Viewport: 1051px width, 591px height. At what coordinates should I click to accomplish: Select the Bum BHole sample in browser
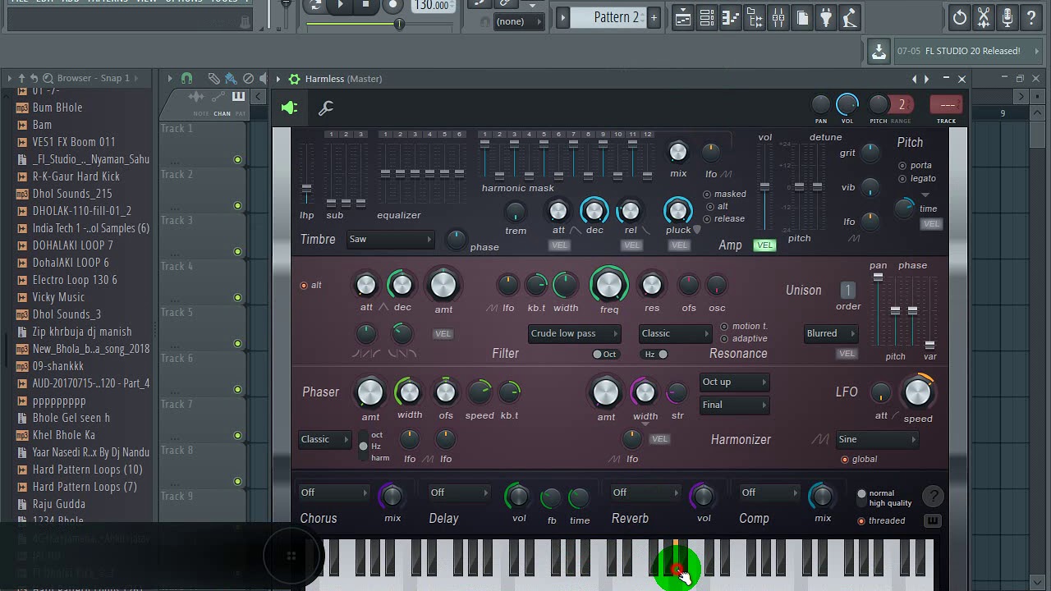pos(57,108)
